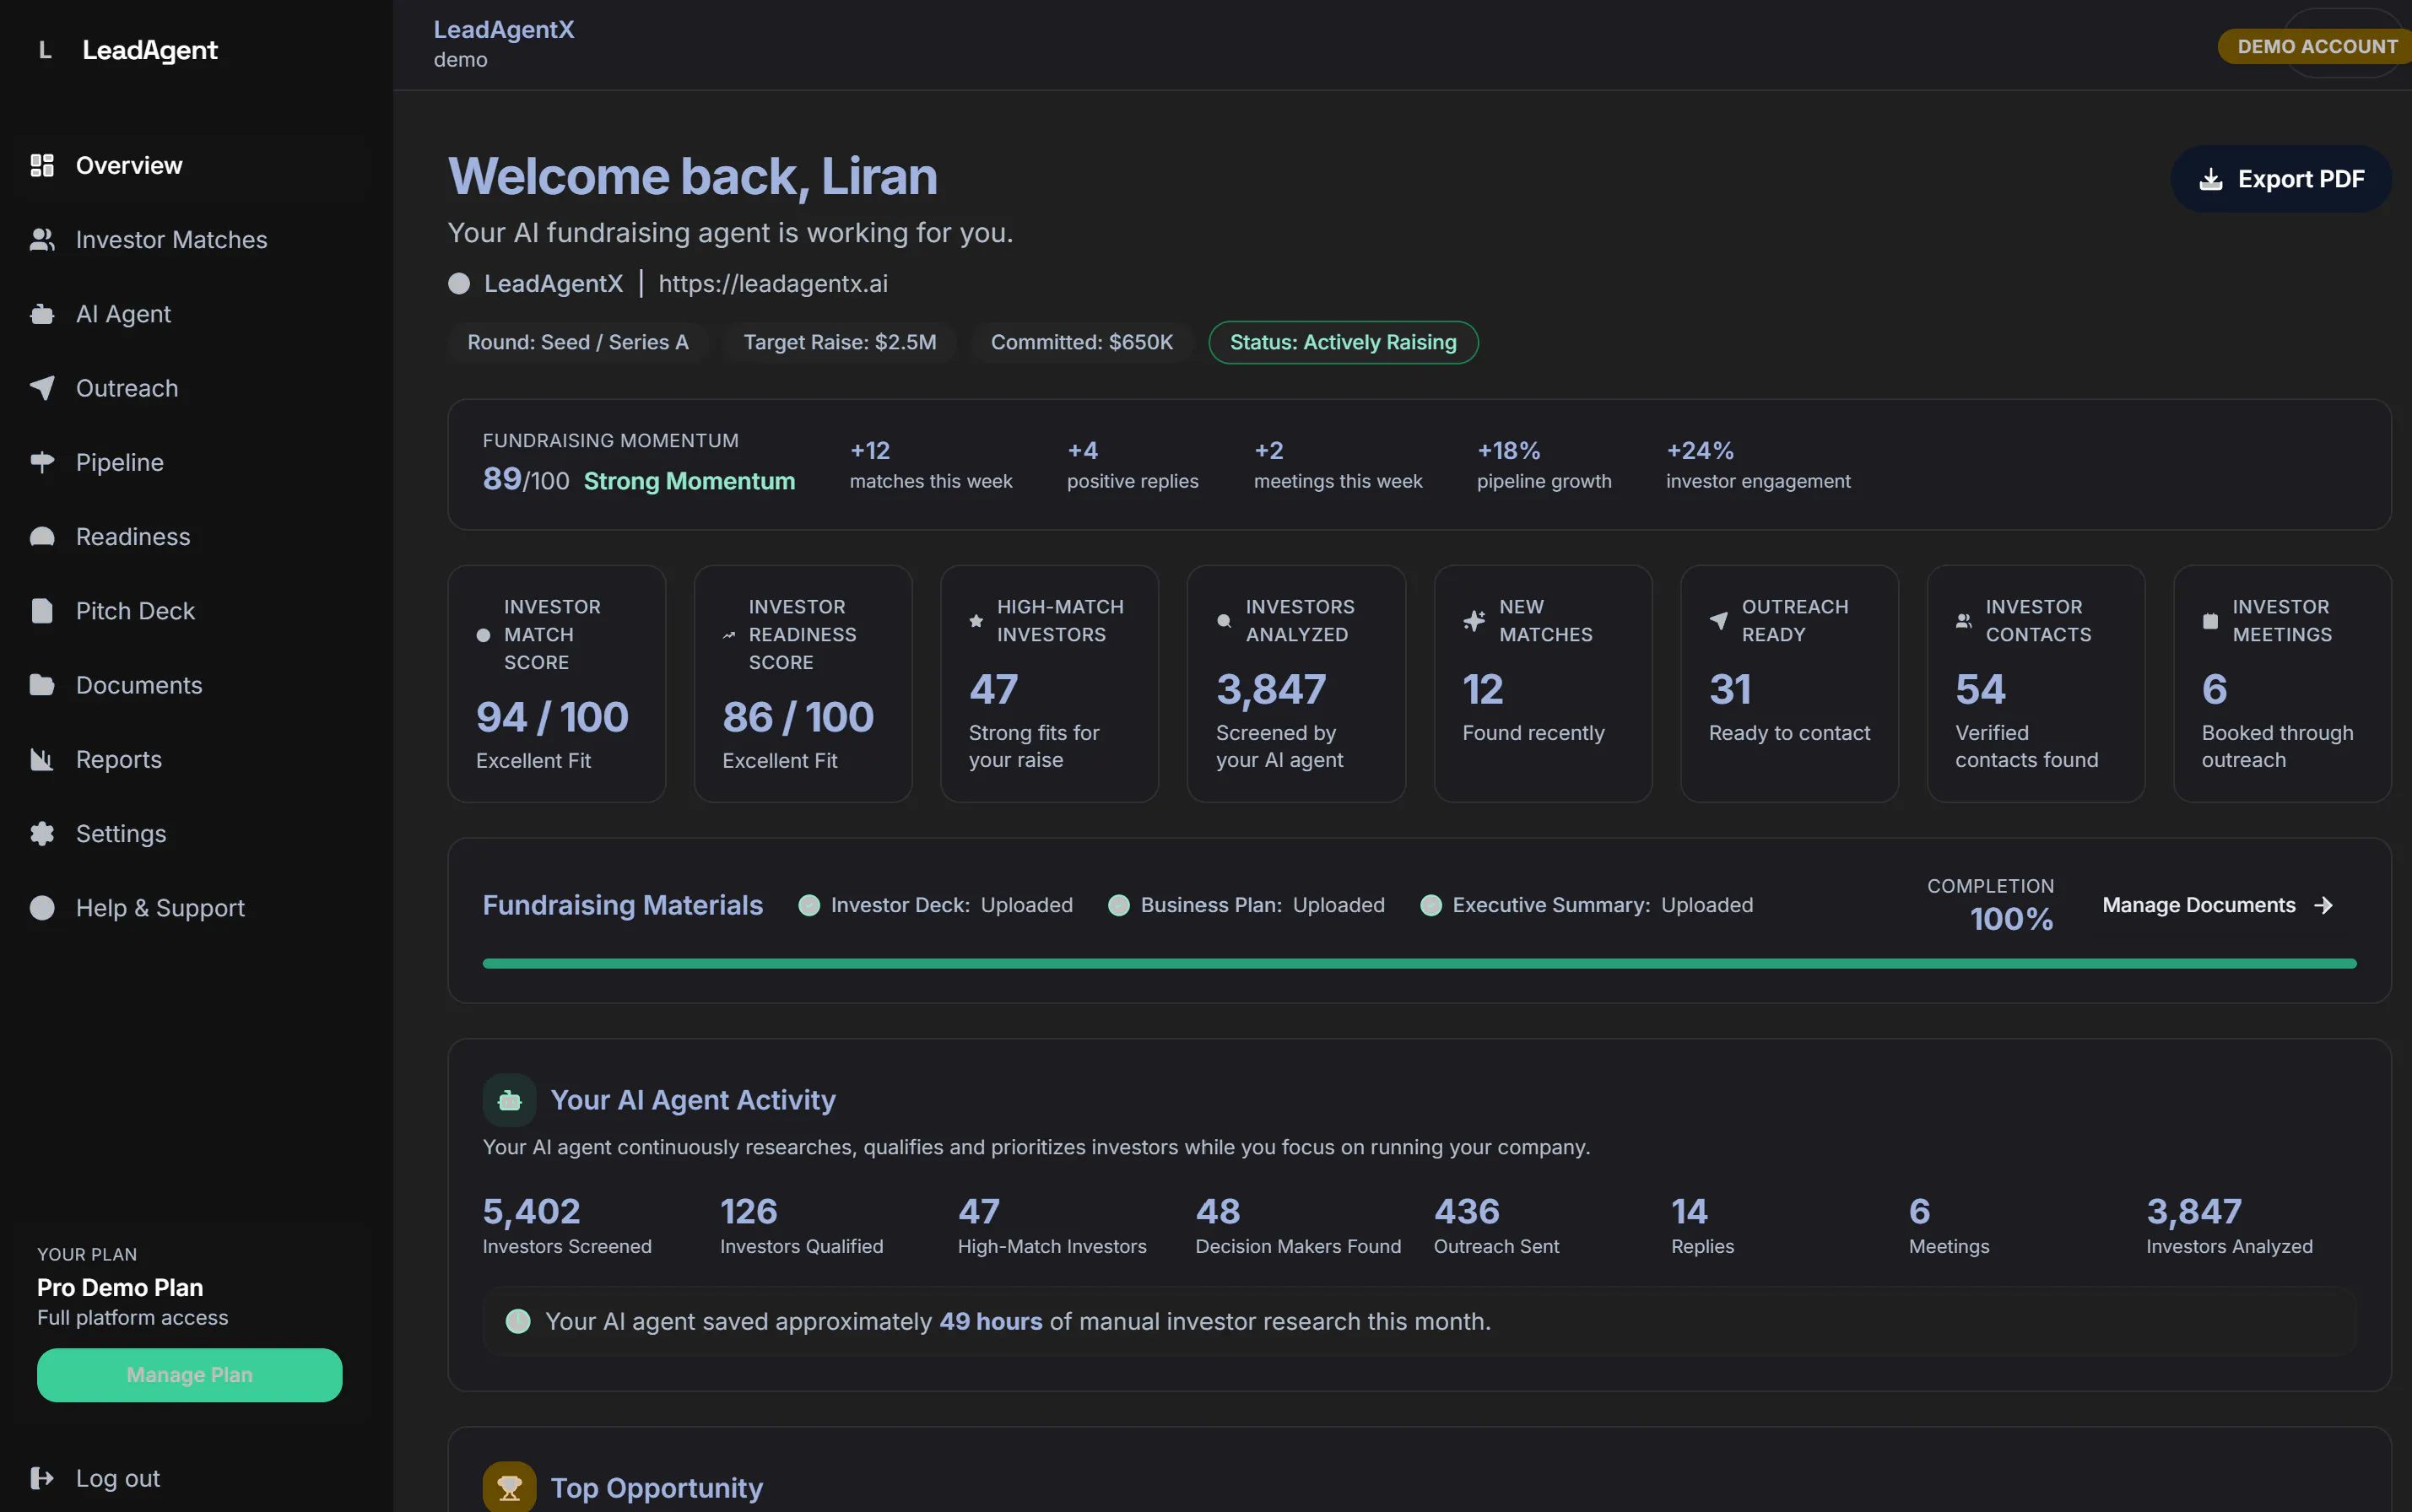Click the "Committed: $650K" chip

1082,342
